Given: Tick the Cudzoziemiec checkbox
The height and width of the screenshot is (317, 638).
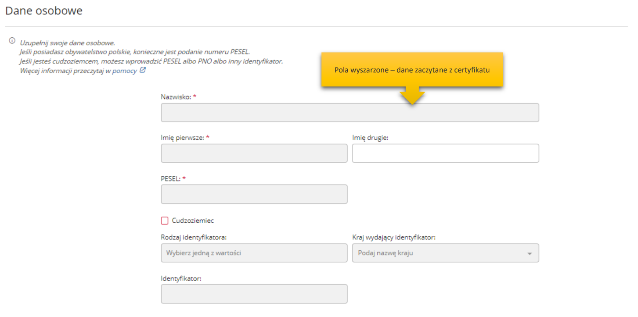Looking at the screenshot, I should (165, 221).
